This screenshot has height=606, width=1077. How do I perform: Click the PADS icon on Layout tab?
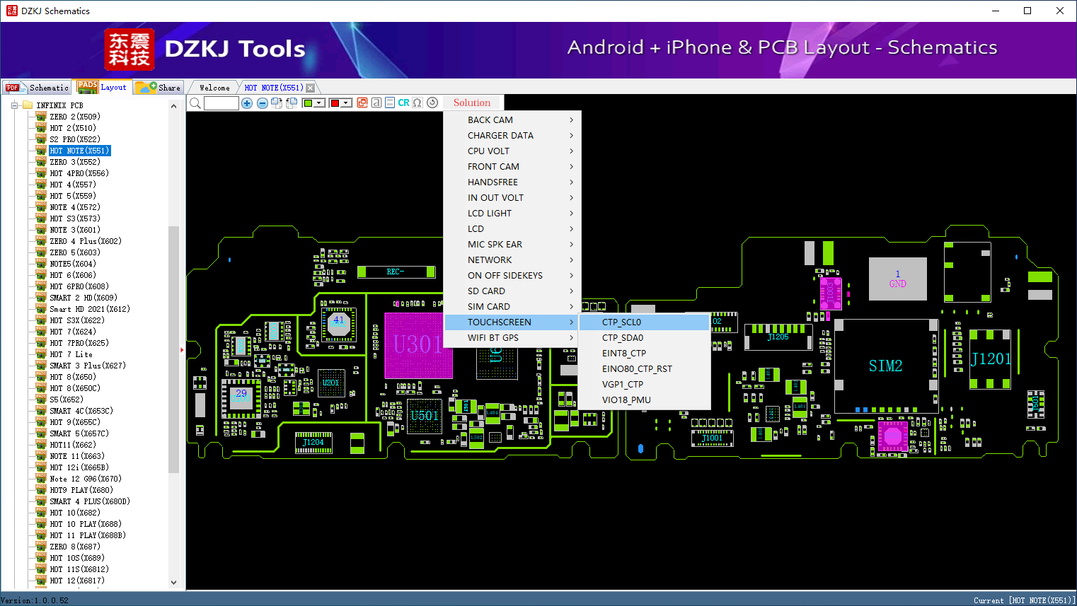[x=88, y=87]
